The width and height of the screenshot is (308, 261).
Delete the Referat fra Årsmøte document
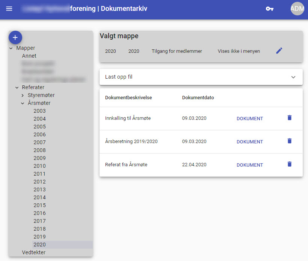coord(289,164)
